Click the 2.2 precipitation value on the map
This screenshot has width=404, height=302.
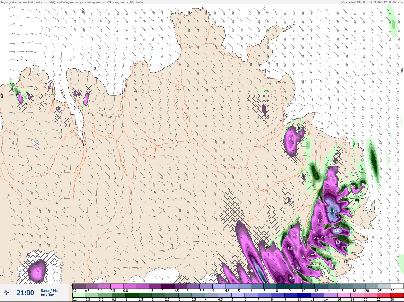323,237
